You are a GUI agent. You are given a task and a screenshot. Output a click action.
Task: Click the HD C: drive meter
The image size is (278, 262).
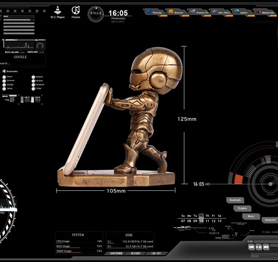25,99
